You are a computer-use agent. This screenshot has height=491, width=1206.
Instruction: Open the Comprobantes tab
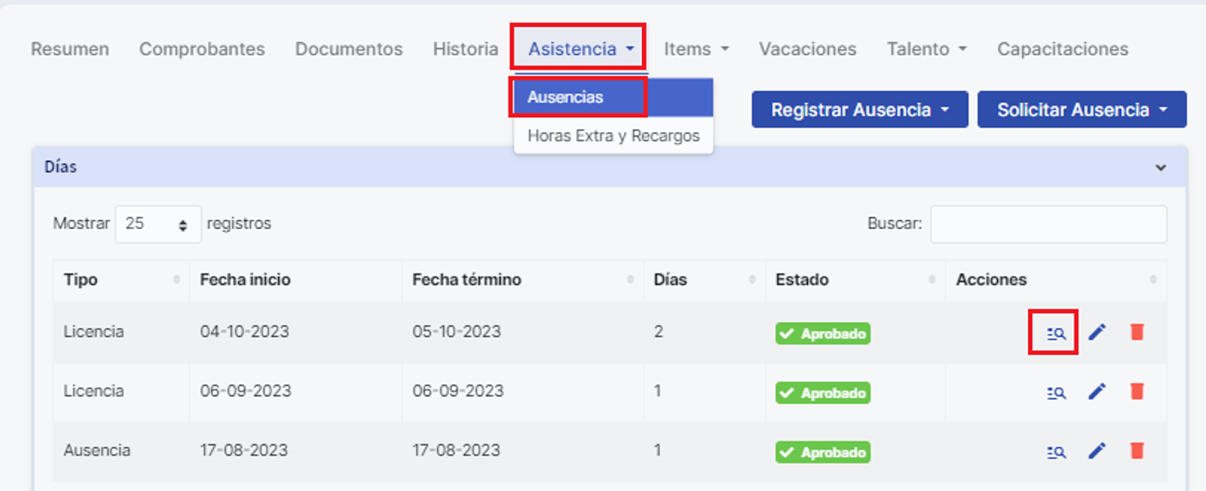(x=202, y=49)
